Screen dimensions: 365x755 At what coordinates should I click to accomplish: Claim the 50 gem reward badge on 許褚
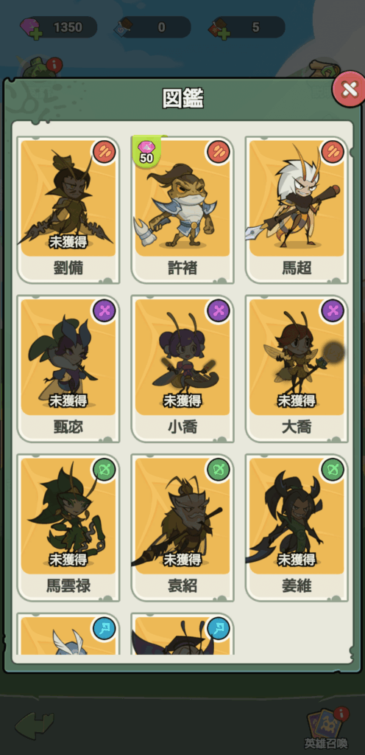pyautogui.click(x=146, y=152)
